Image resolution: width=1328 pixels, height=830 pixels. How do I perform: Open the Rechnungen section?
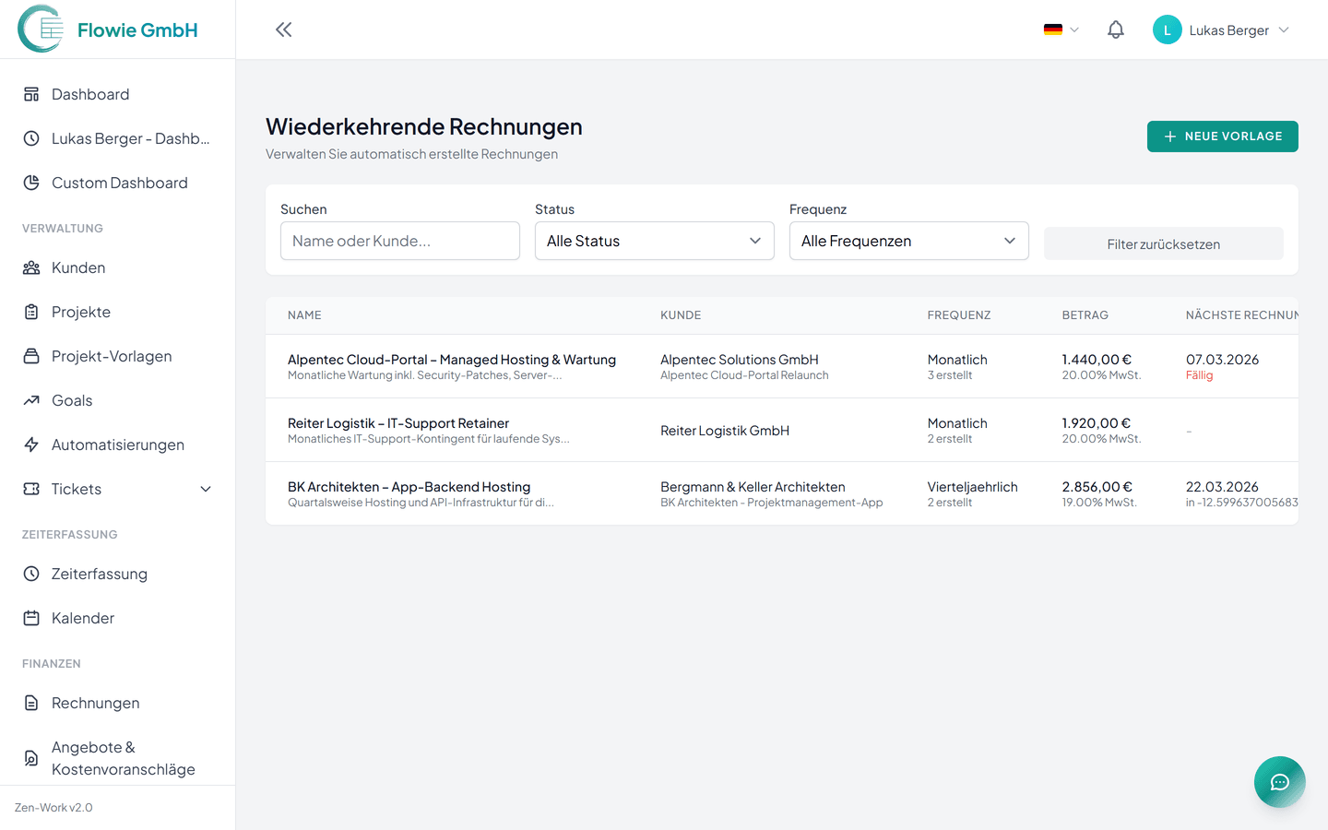coord(97,702)
